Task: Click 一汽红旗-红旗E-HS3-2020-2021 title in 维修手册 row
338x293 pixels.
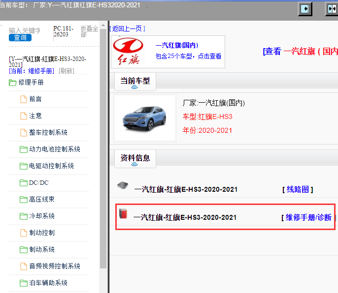Action: click(x=185, y=217)
